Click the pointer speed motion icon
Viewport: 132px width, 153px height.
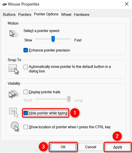tap(14, 33)
